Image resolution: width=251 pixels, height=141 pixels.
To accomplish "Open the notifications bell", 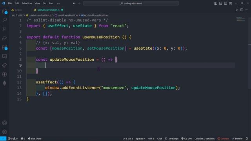I will 247,139.
